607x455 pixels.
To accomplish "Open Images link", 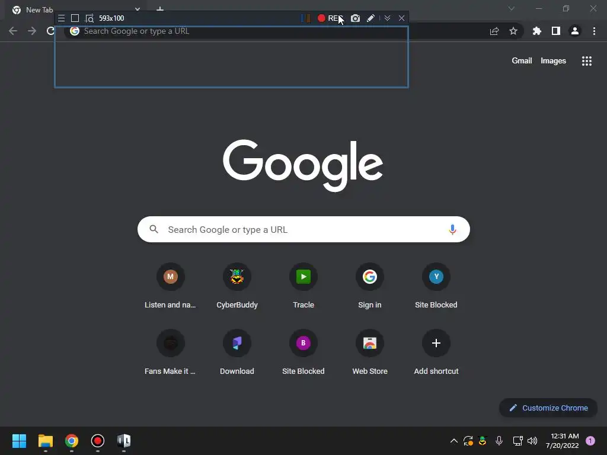I will tap(553, 61).
